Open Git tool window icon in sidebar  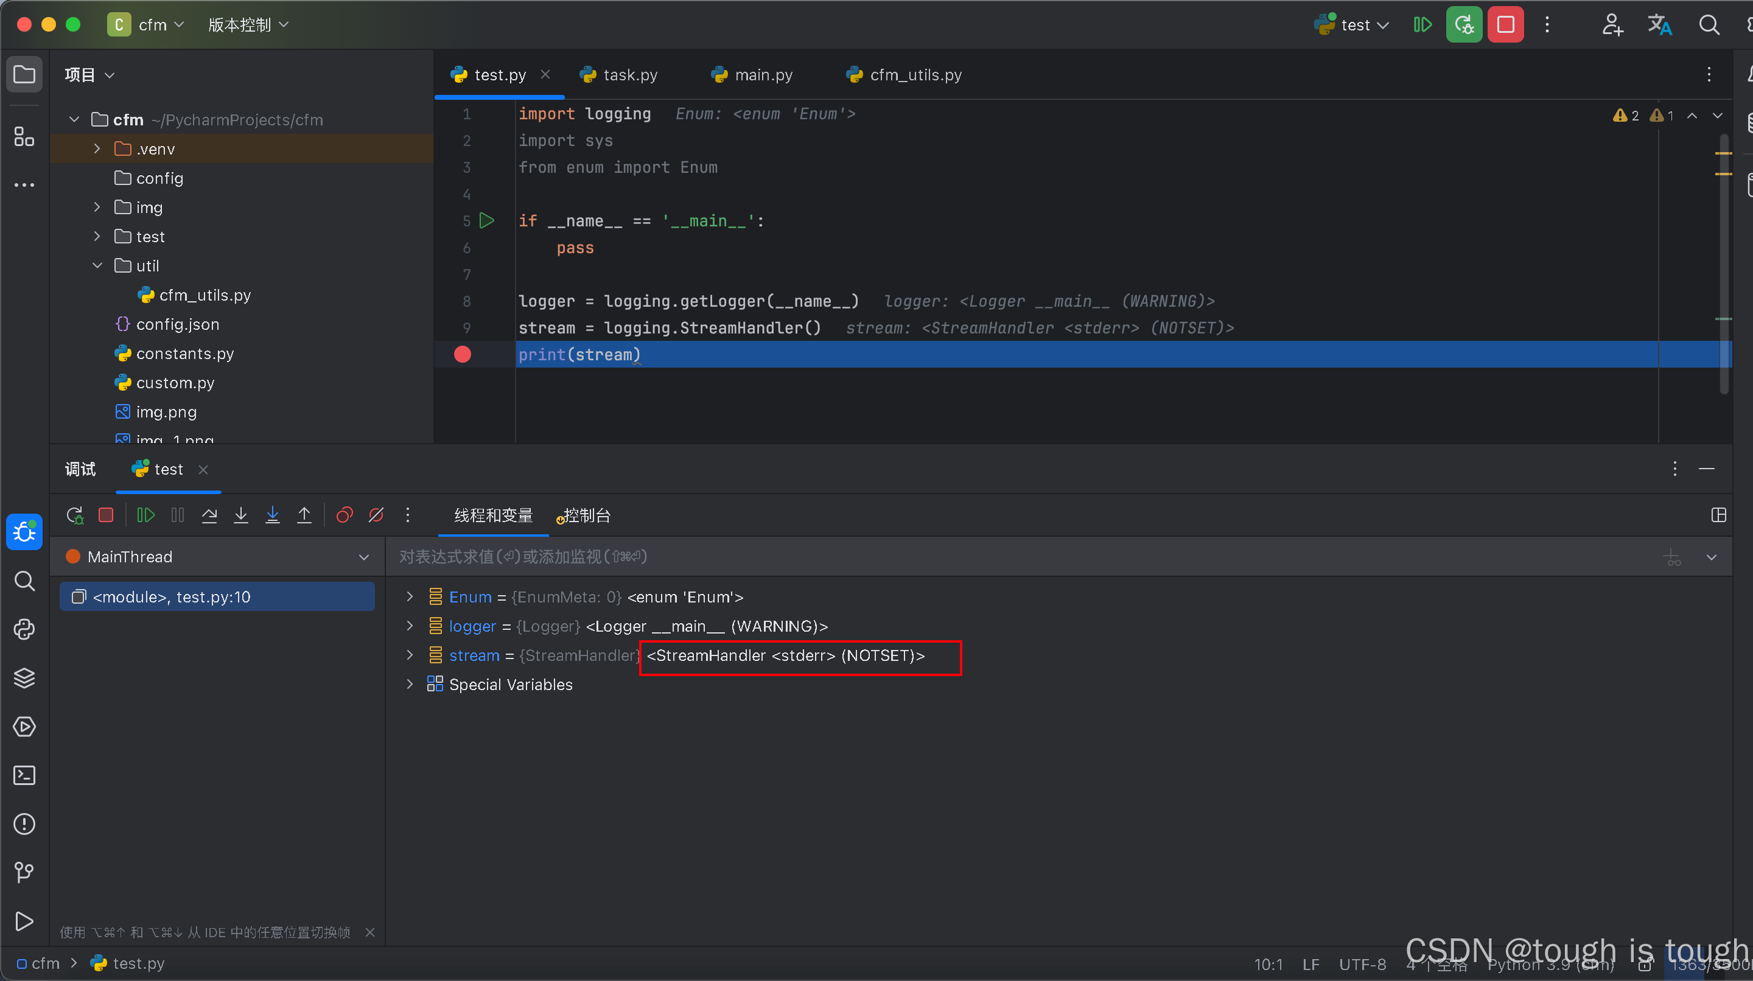pos(24,872)
